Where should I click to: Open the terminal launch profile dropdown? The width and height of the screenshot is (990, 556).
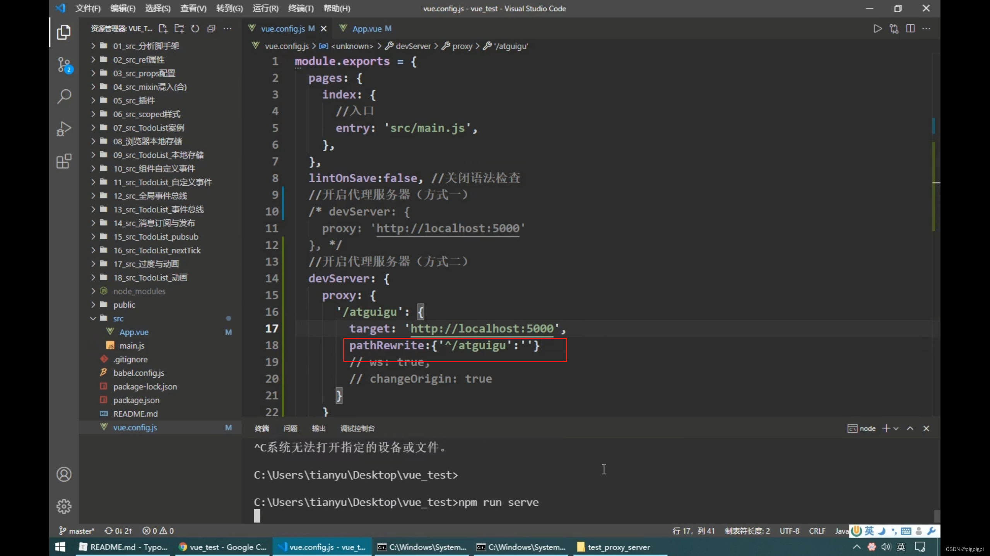[x=896, y=428]
